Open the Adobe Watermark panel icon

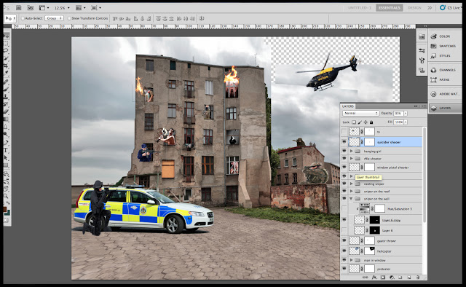434,94
